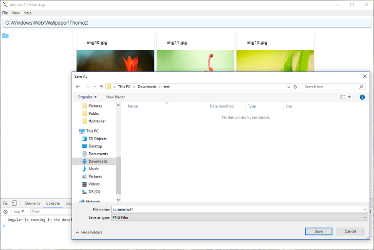Click the Save button

[x=318, y=232]
